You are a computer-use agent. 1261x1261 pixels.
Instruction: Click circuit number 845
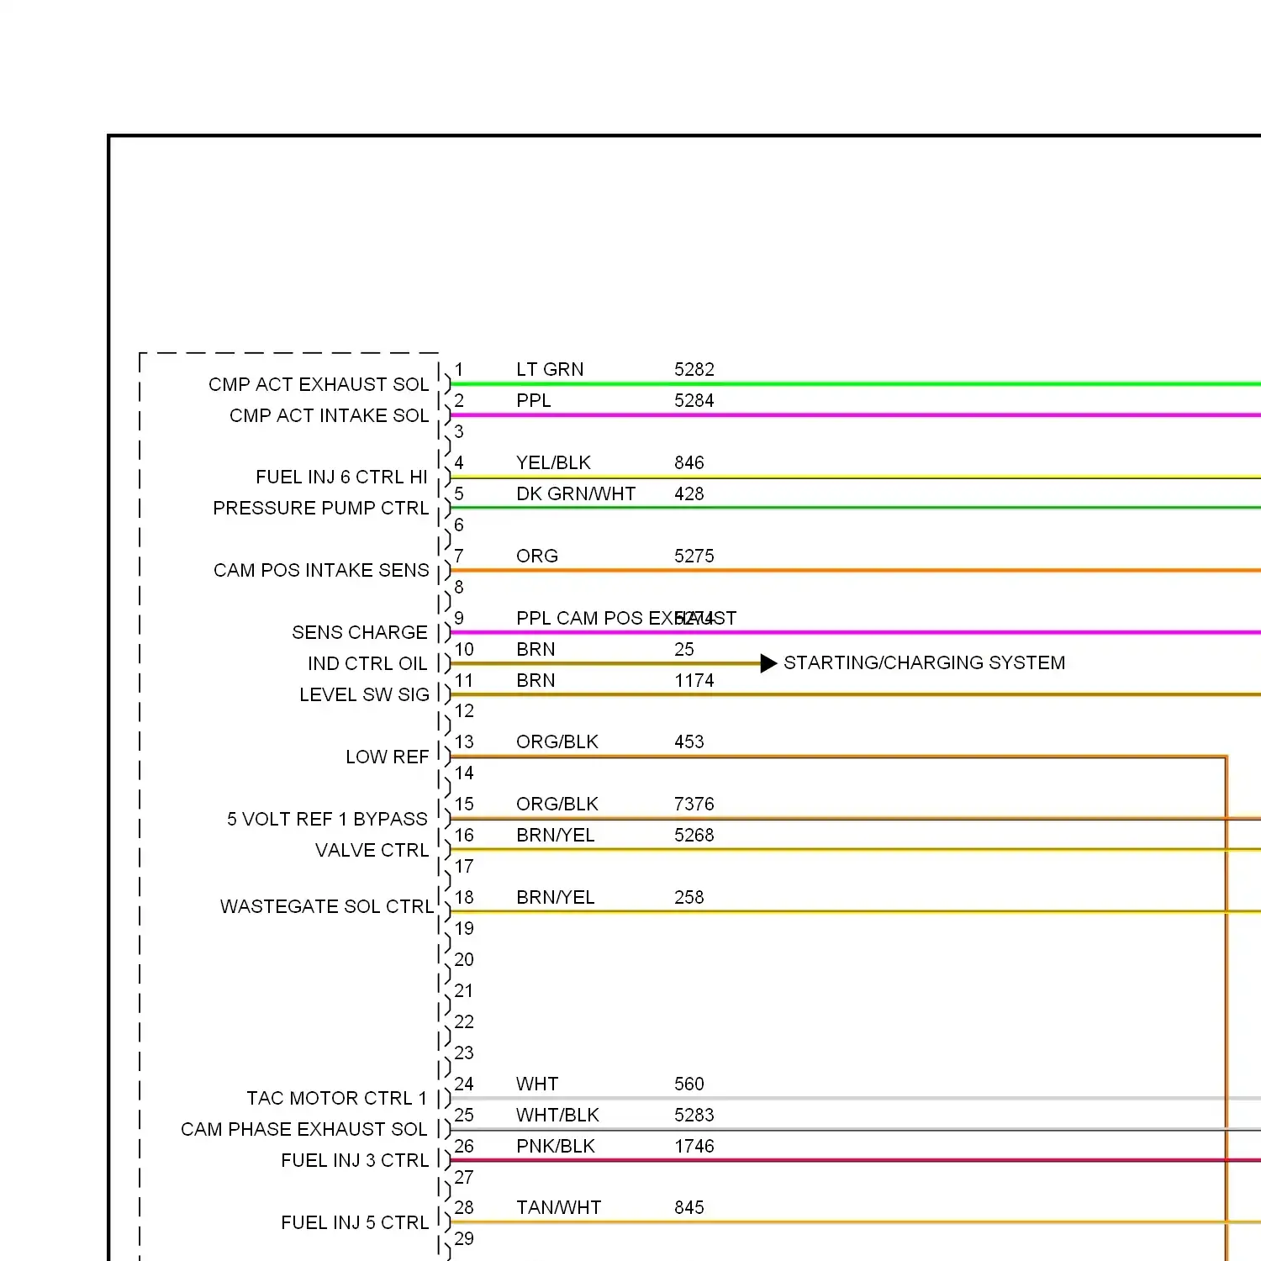(x=689, y=1208)
